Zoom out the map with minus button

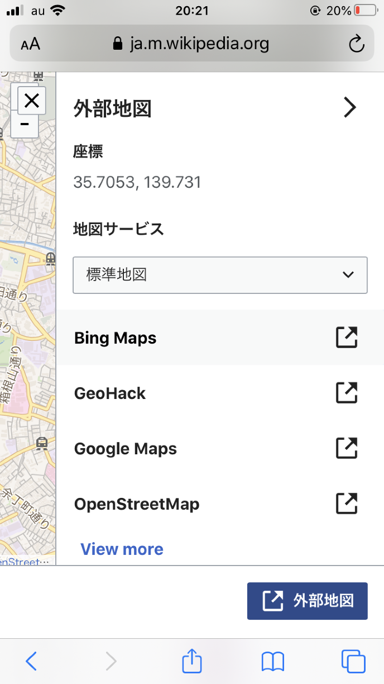[x=25, y=125]
